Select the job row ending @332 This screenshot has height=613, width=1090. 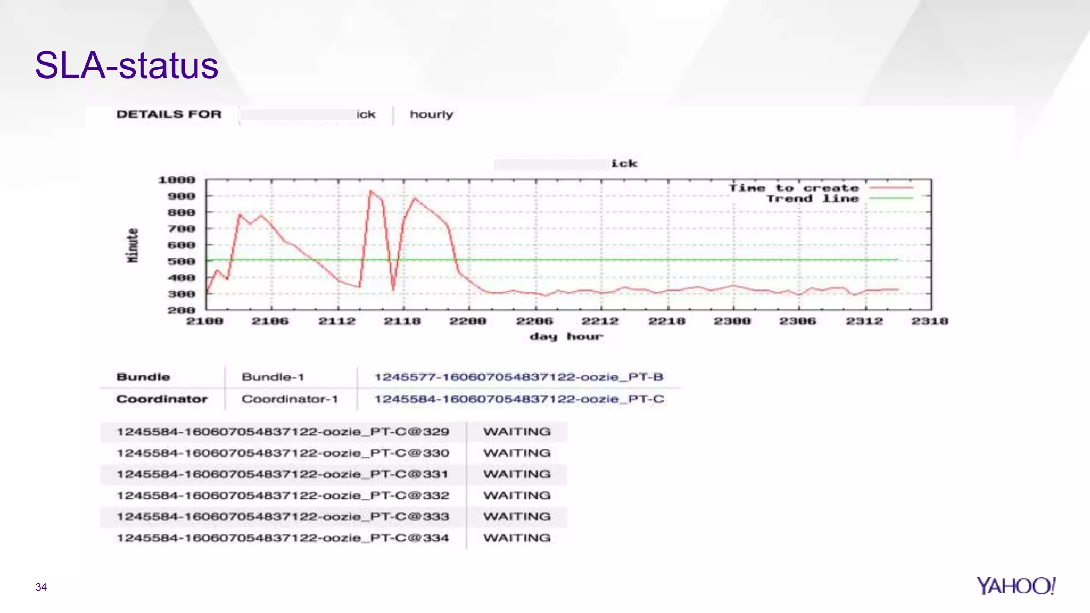pyautogui.click(x=283, y=495)
